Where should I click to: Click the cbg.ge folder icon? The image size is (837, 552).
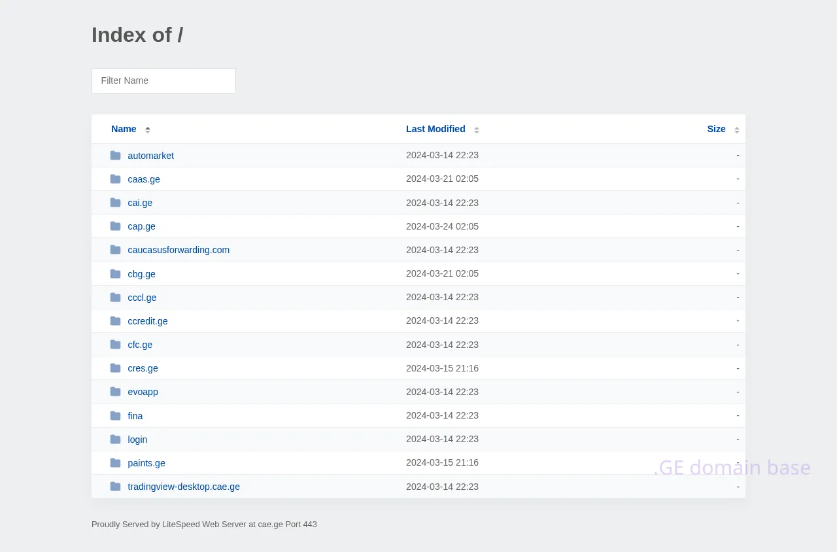coord(116,274)
